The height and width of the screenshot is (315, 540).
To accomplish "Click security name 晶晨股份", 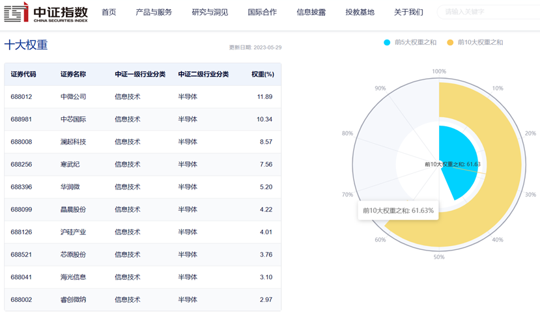I will pyautogui.click(x=74, y=210).
